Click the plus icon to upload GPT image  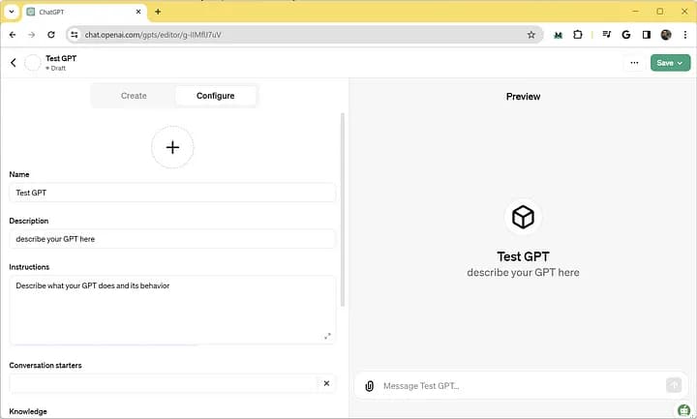tap(172, 147)
